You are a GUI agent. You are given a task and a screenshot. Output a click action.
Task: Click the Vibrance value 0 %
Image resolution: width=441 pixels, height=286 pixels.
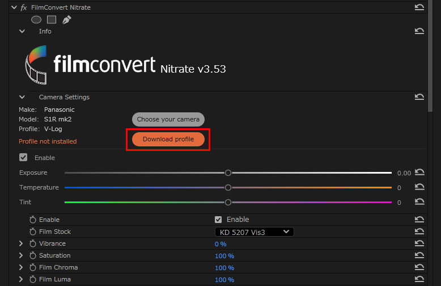pos(220,244)
